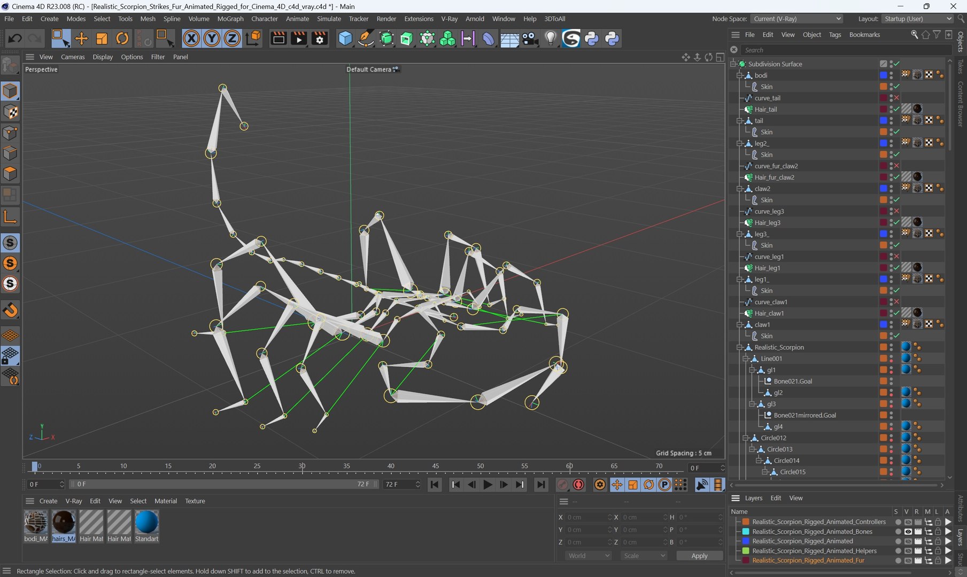Open Layers panel Edit menu
967x577 pixels.
(776, 498)
